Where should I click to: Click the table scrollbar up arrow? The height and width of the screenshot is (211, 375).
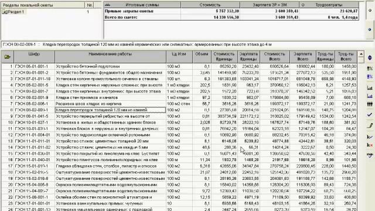coord(361,55)
